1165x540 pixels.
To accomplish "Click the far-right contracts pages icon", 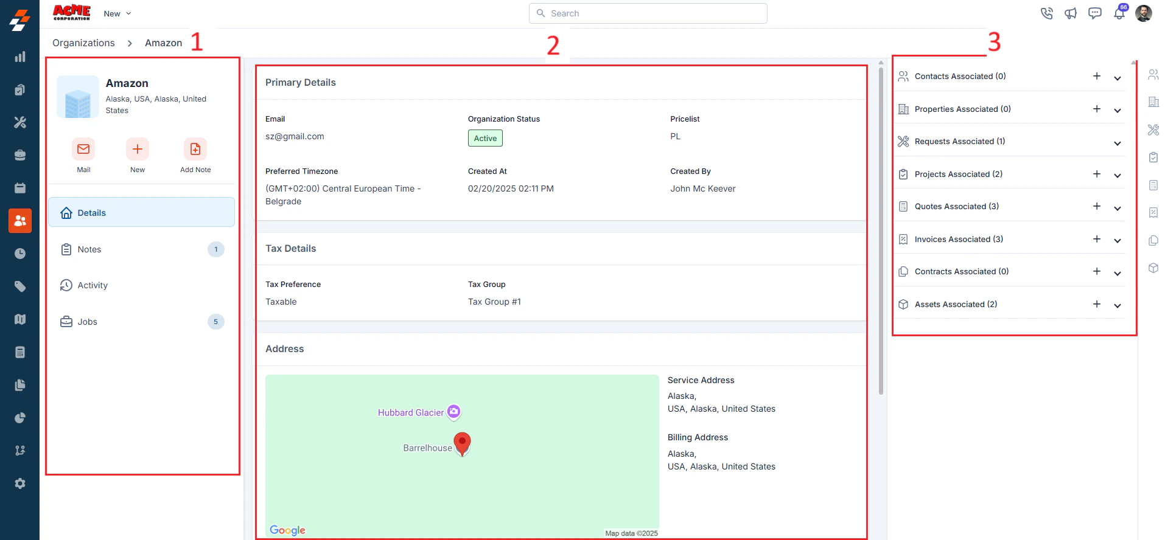I will click(1153, 240).
